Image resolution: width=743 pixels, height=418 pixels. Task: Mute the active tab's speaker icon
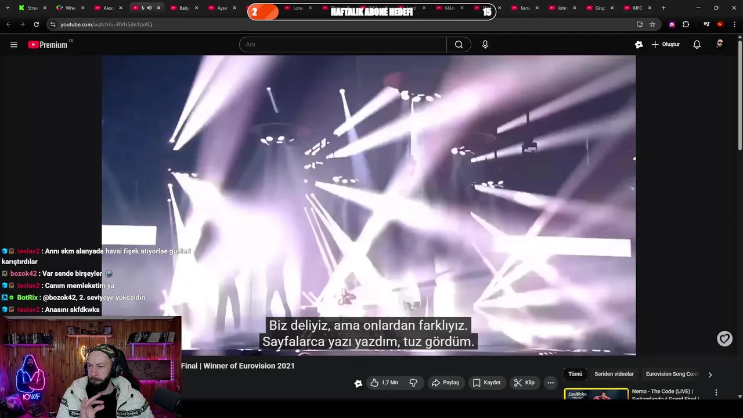[149, 8]
